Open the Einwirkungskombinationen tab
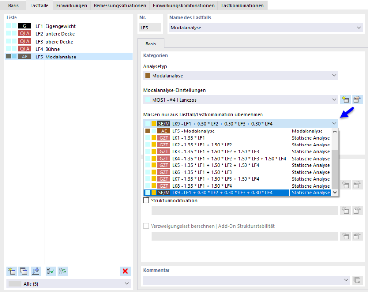368x292 pixels. click(x=184, y=5)
